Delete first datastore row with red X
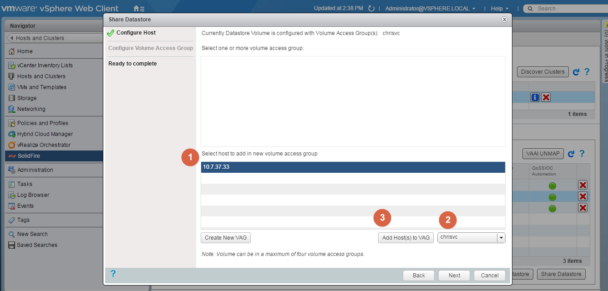Image resolution: width=608 pixels, height=291 pixels. [583, 185]
